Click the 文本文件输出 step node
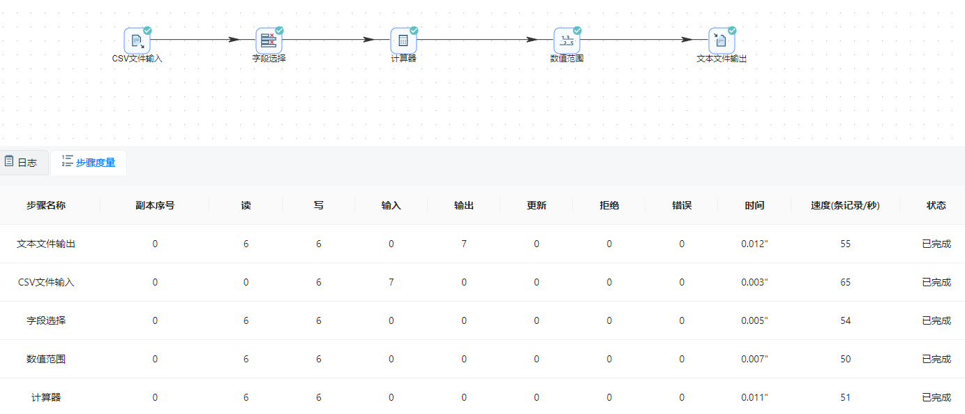This screenshot has width=965, height=414. click(721, 40)
